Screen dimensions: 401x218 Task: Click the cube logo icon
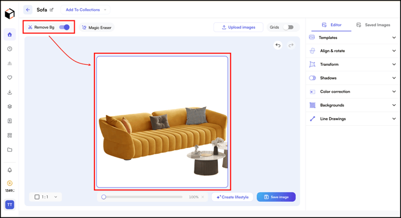[10, 14]
